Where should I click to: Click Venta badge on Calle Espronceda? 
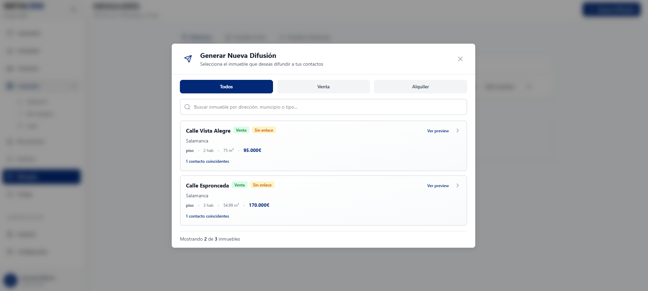coord(239,185)
